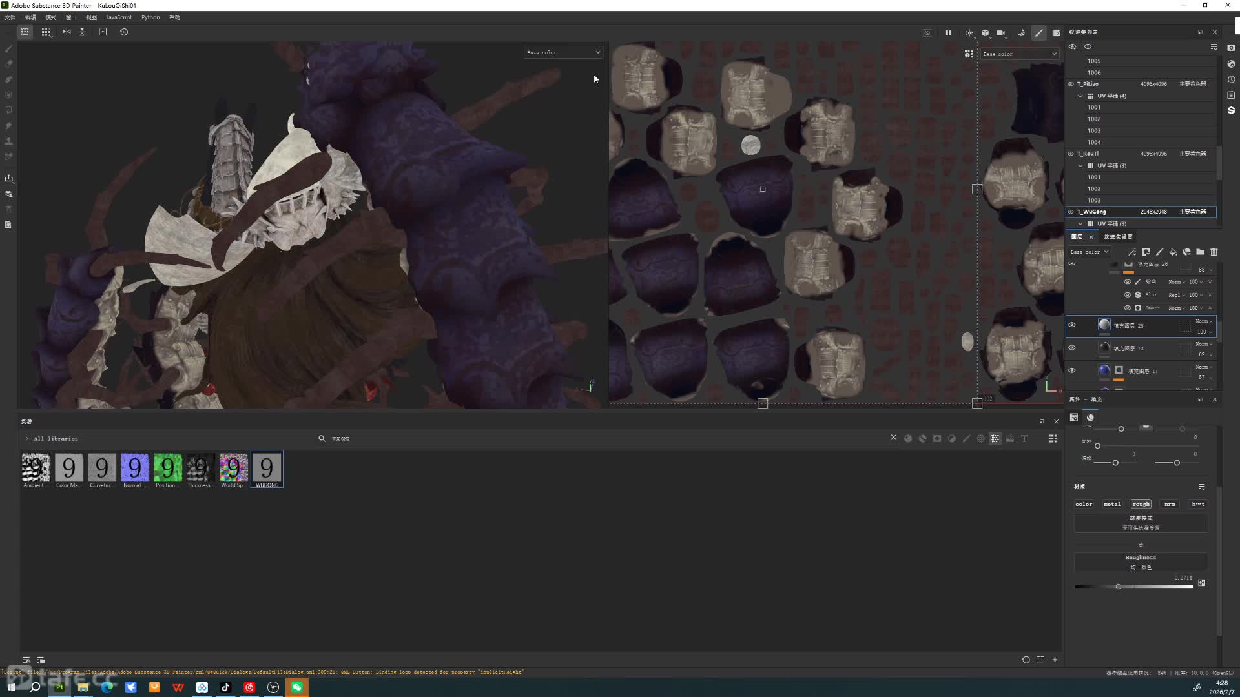
Task: Toggle Blur effect visibility eye
Action: coord(1128,295)
